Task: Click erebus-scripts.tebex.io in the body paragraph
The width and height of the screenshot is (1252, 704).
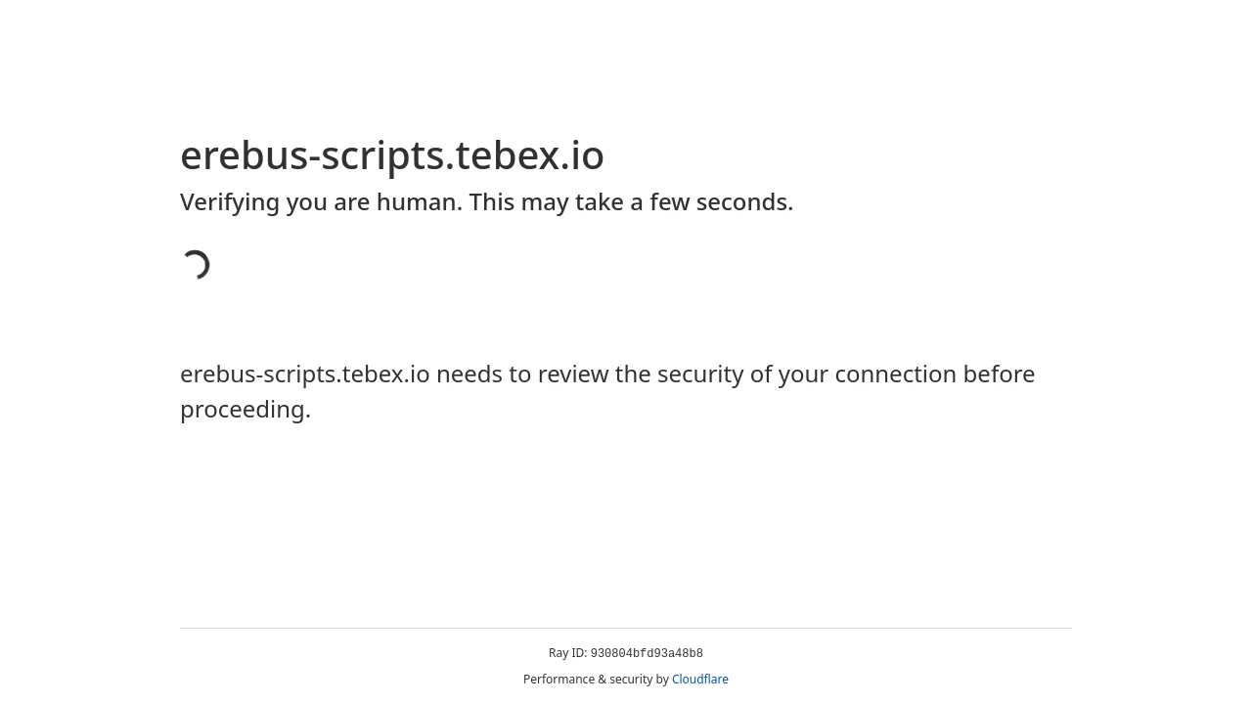Action: [305, 374]
